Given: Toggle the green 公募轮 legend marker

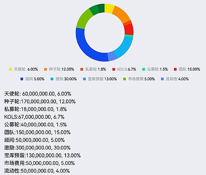Looking at the screenshot, I should point(144,69).
